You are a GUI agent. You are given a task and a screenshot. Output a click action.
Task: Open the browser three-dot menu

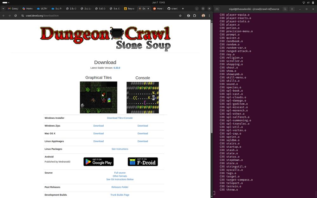209,16
